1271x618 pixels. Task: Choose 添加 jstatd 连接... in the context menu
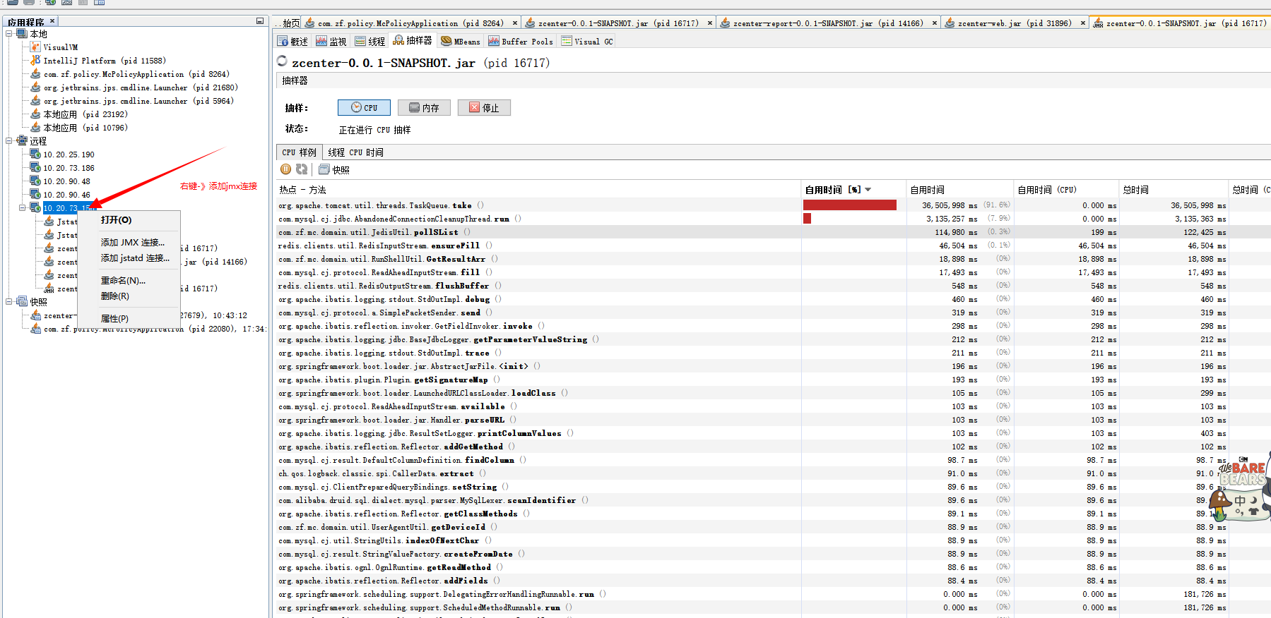(129, 258)
